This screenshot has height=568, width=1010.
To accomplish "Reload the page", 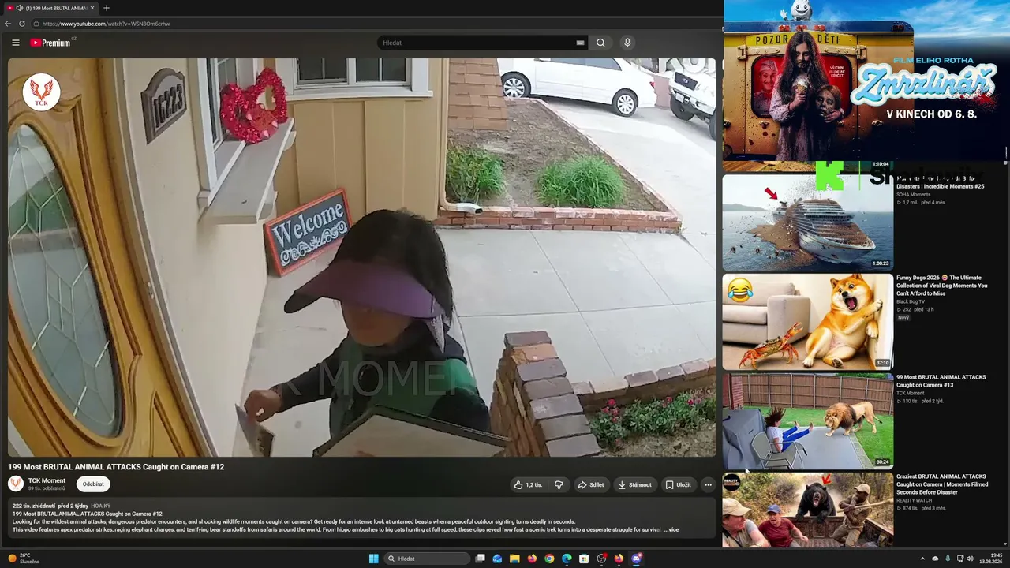I will click(x=22, y=24).
